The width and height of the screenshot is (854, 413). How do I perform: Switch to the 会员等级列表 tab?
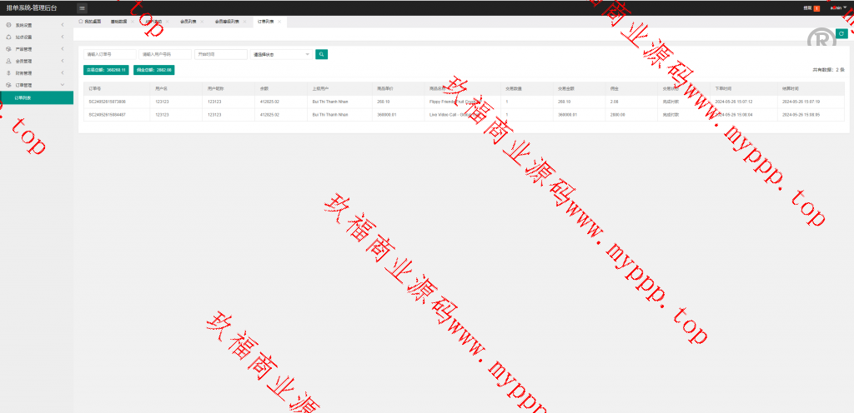coord(225,21)
